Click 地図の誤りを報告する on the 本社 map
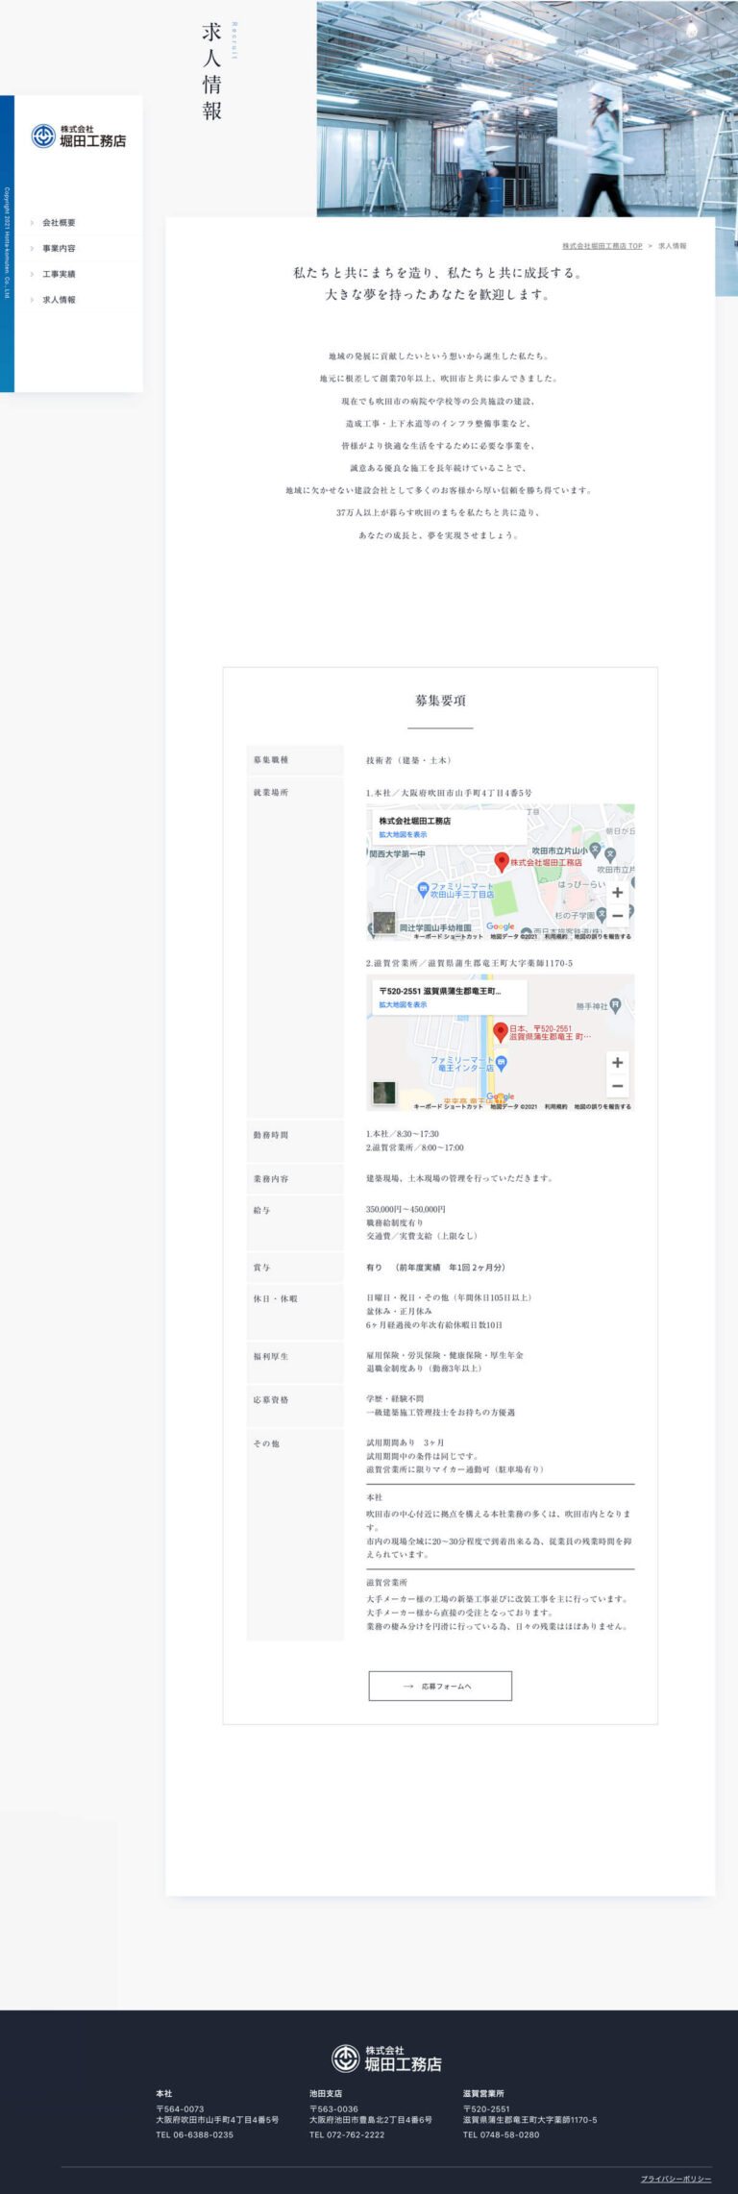Image resolution: width=738 pixels, height=2194 pixels. 603,936
